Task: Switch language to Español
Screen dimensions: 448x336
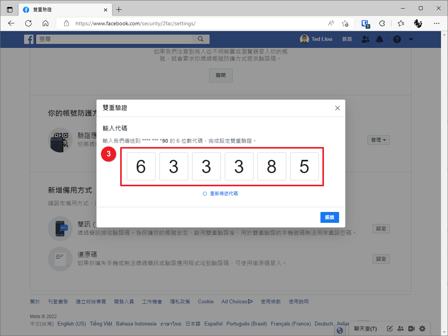Action: (x=213, y=324)
